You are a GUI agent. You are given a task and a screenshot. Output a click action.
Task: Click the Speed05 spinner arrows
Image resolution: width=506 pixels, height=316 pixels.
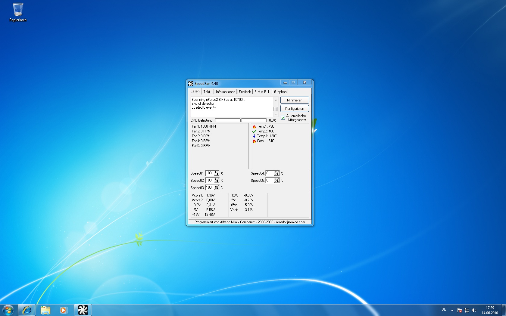pyautogui.click(x=277, y=180)
